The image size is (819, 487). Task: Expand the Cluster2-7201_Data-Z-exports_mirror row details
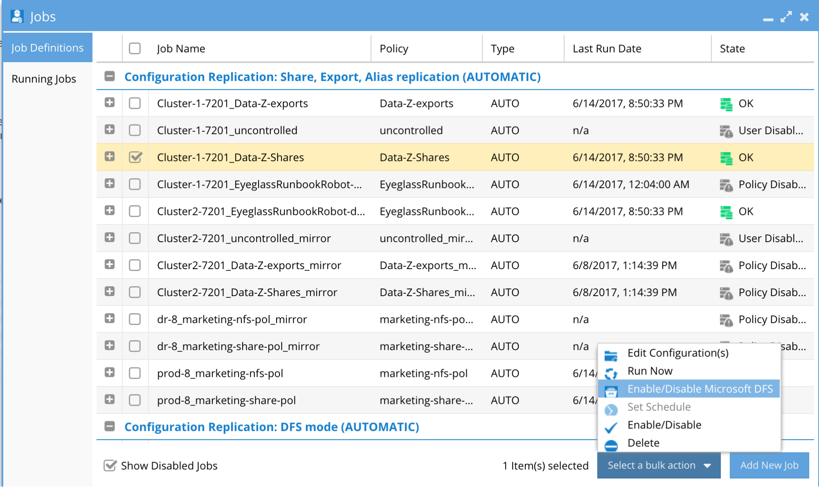click(x=109, y=264)
